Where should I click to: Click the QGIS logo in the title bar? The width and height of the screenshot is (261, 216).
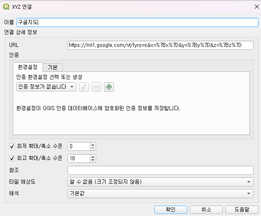pos(6,7)
